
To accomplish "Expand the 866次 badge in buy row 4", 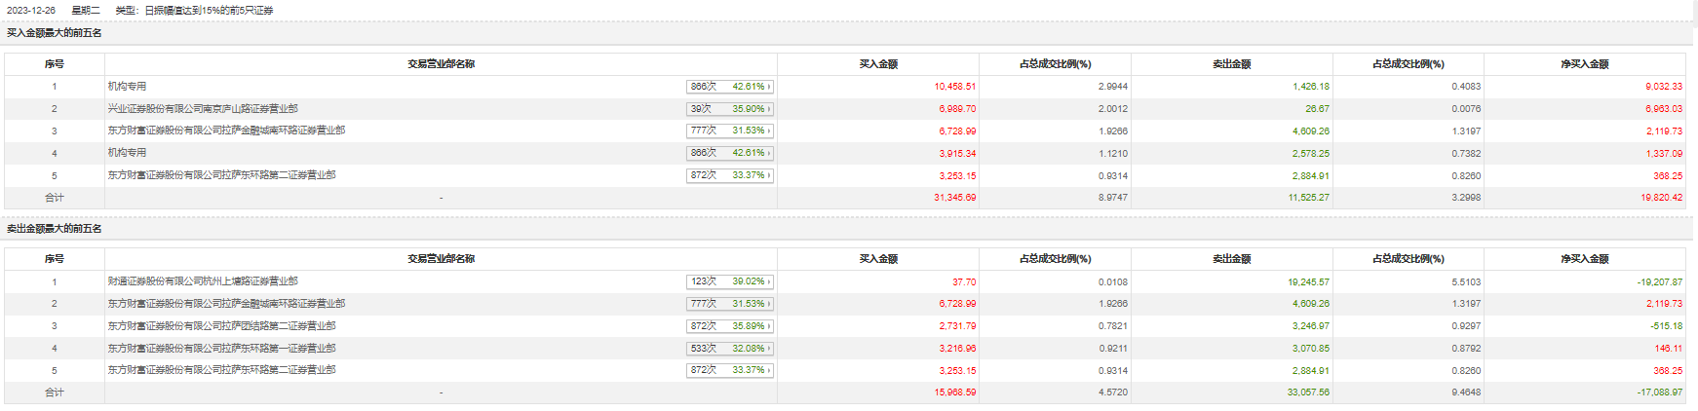I will [x=729, y=153].
